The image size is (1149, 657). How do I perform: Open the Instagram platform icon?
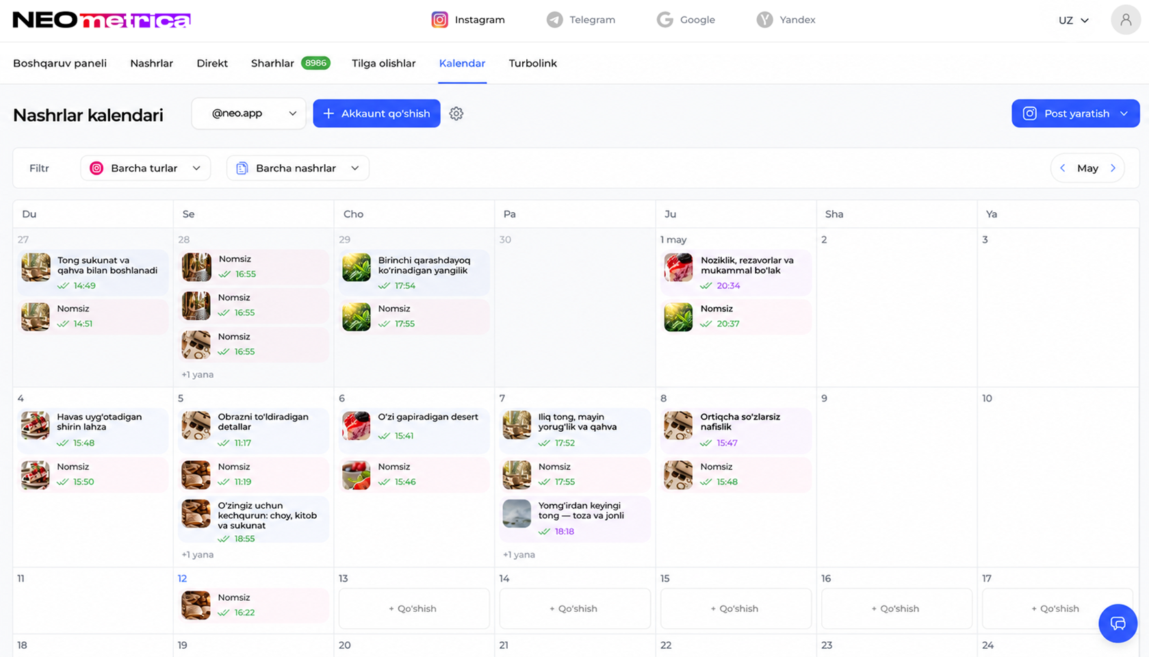pyautogui.click(x=439, y=20)
